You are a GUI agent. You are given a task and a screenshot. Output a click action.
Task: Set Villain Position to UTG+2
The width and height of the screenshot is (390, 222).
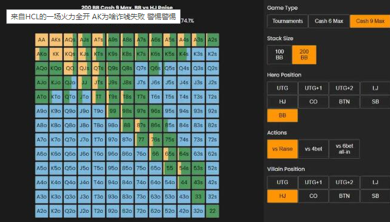coord(344,182)
